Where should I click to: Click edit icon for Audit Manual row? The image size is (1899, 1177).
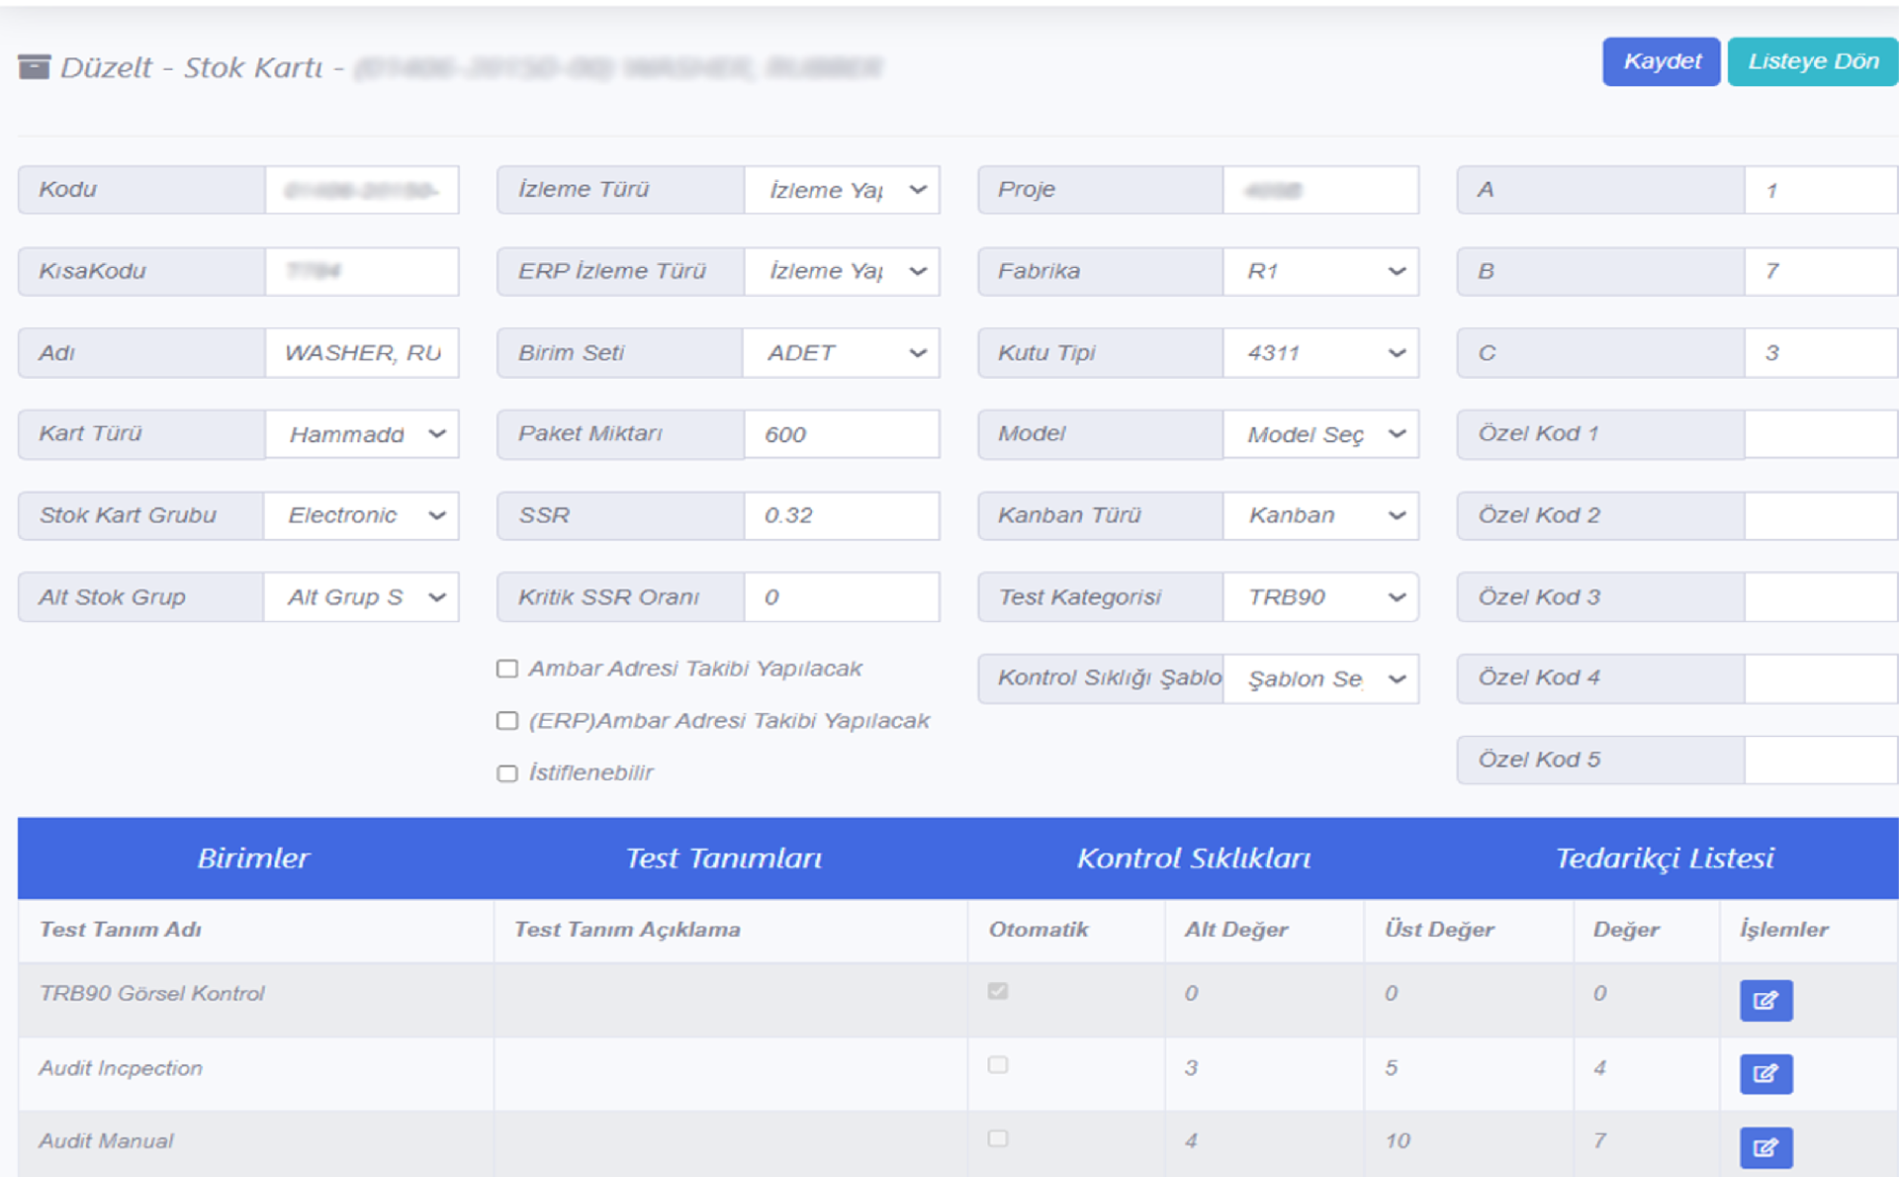(1765, 1147)
